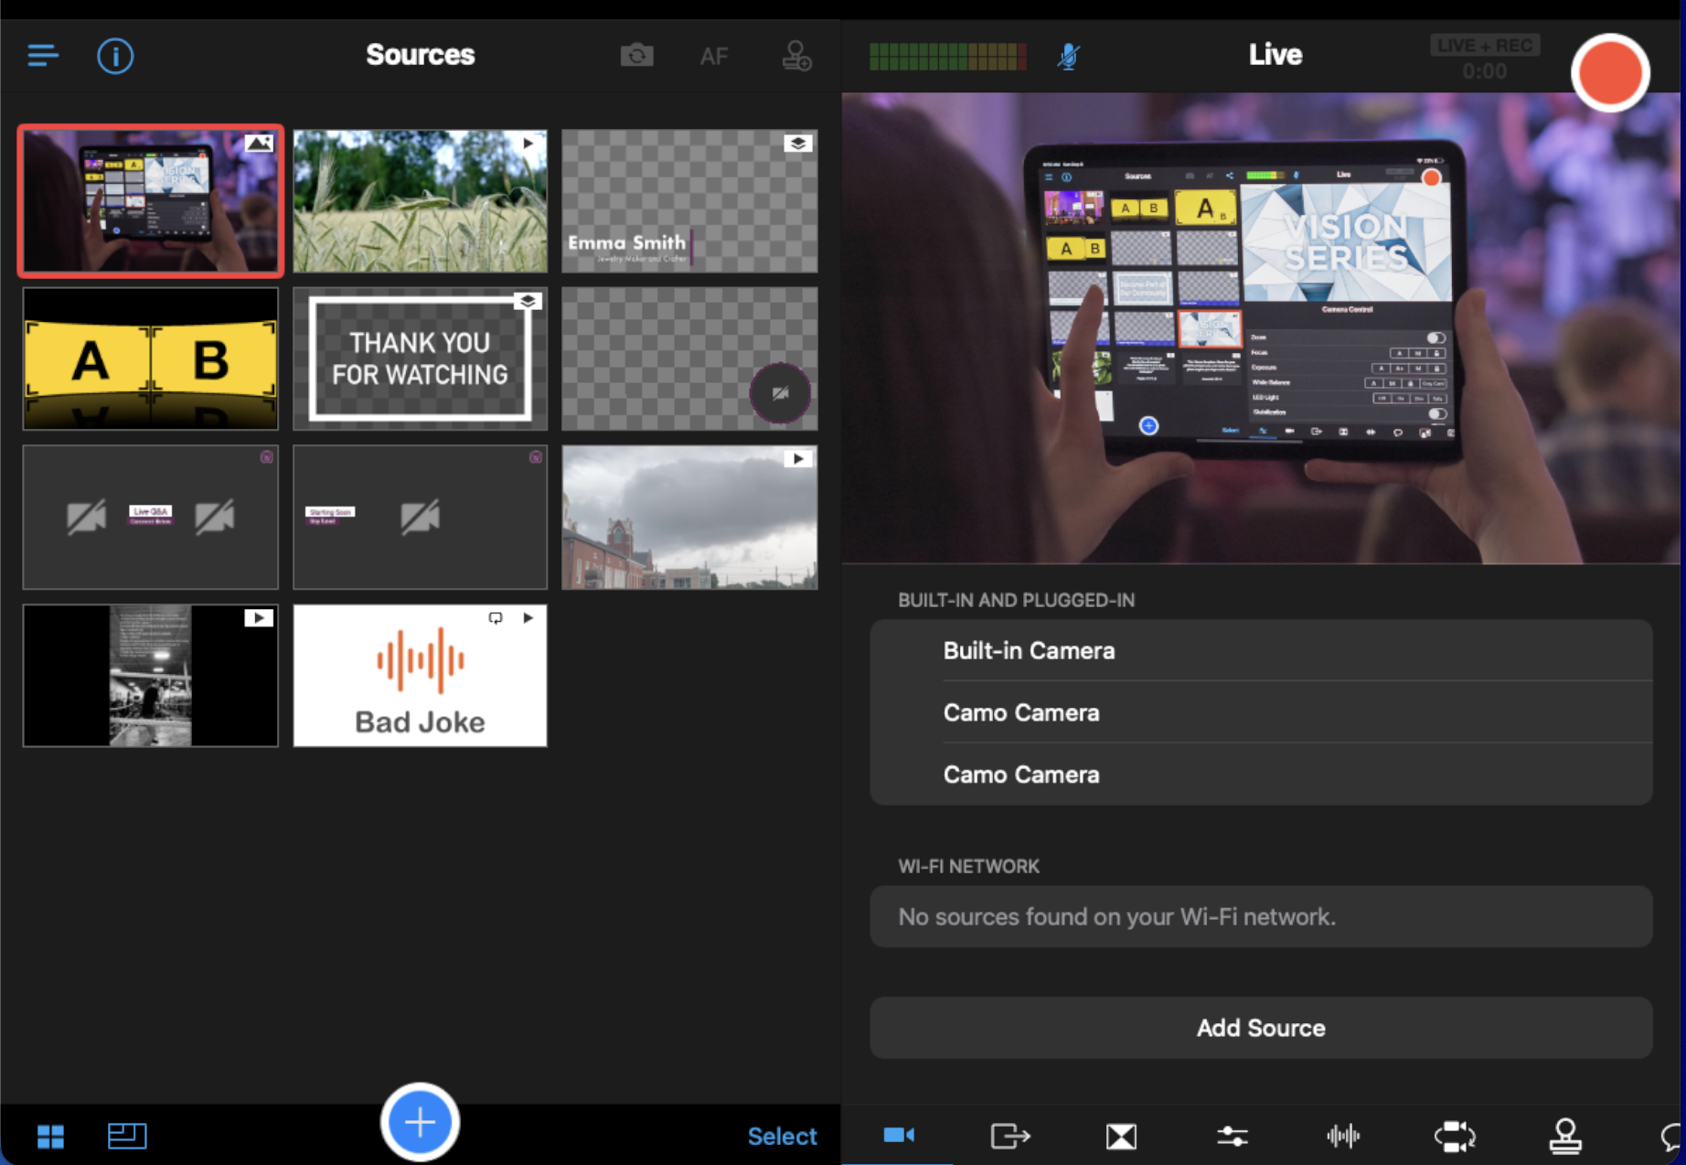Click the No sources found Wi-Fi message
The width and height of the screenshot is (1686, 1165).
[1261, 916]
